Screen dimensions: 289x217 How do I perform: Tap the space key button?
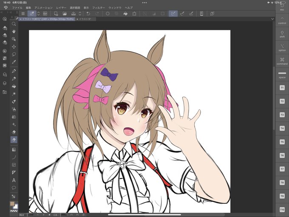click(x=282, y=75)
